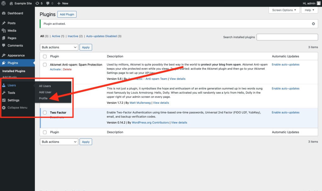
Task: Open the Tools sidebar menu
Action: click(x=11, y=93)
